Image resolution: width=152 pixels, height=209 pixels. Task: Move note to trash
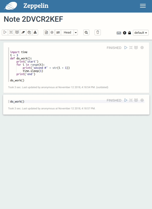pyautogui.click(x=98, y=32)
